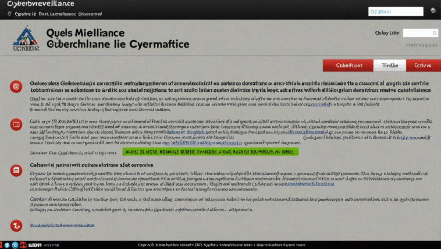Click the green highlighted banner button

click(x=211, y=152)
